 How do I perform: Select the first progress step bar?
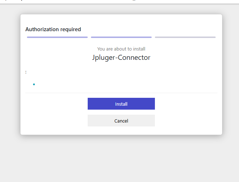pyautogui.click(x=57, y=37)
